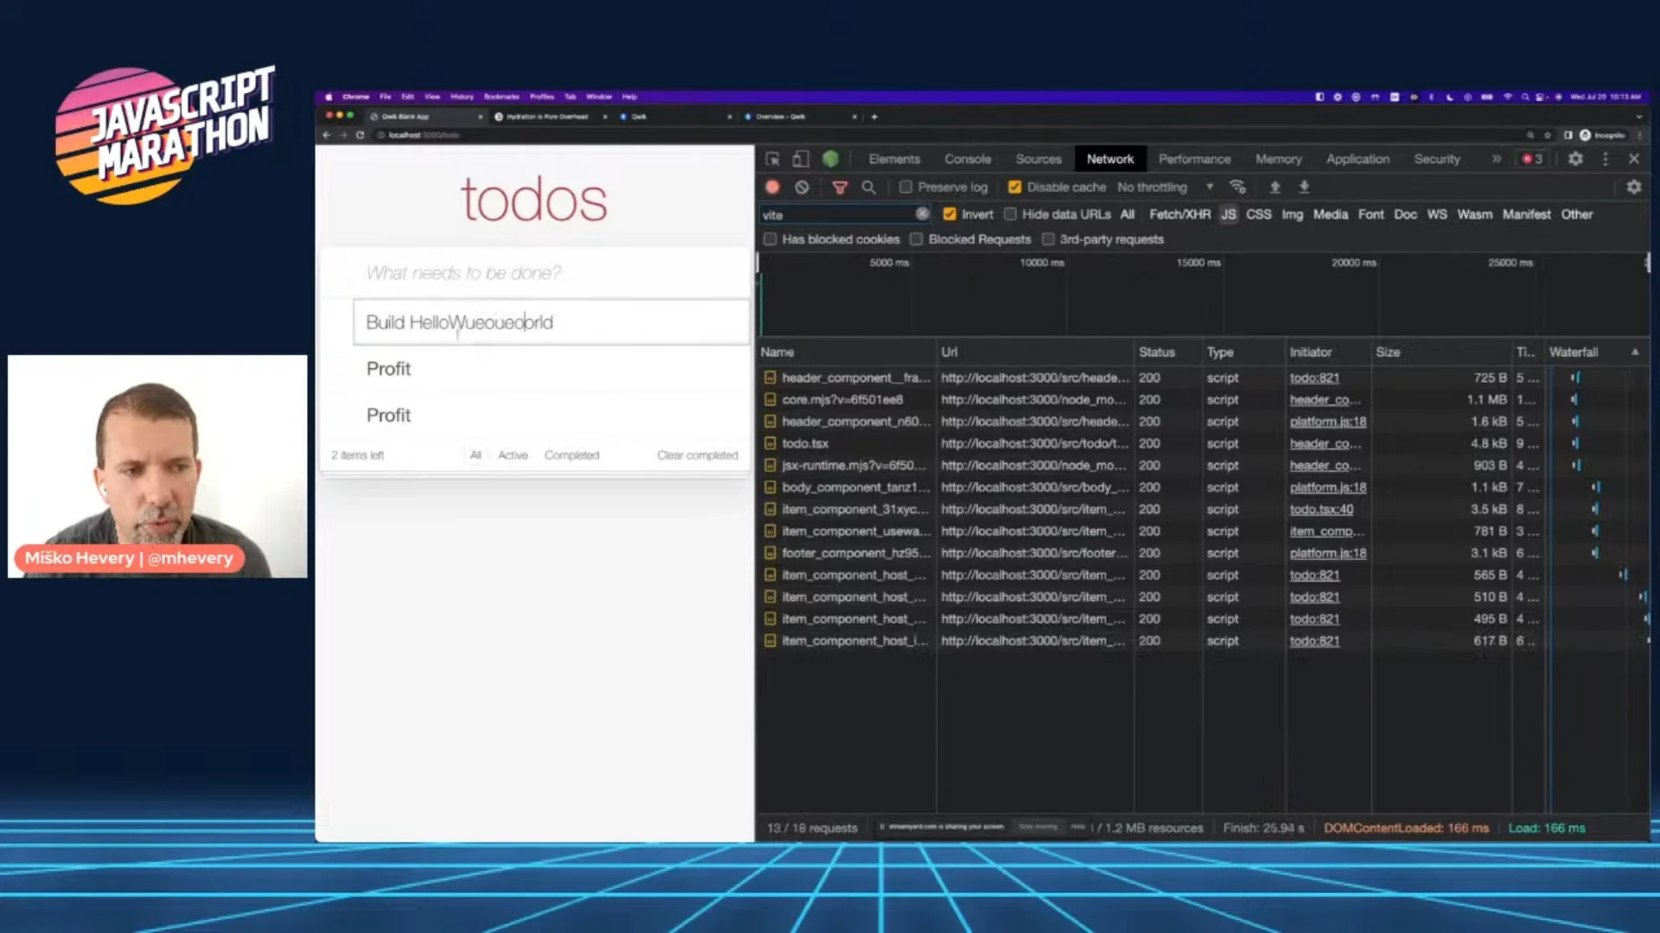Open the JS filter type dropdown
This screenshot has width=1660, height=933.
1228,214
